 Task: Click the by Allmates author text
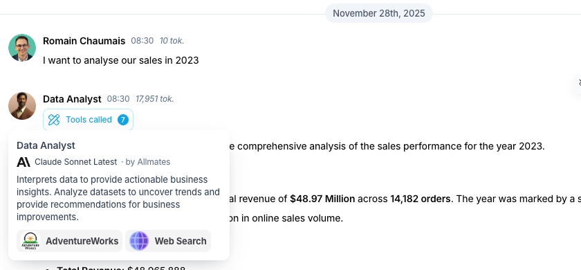(x=148, y=162)
